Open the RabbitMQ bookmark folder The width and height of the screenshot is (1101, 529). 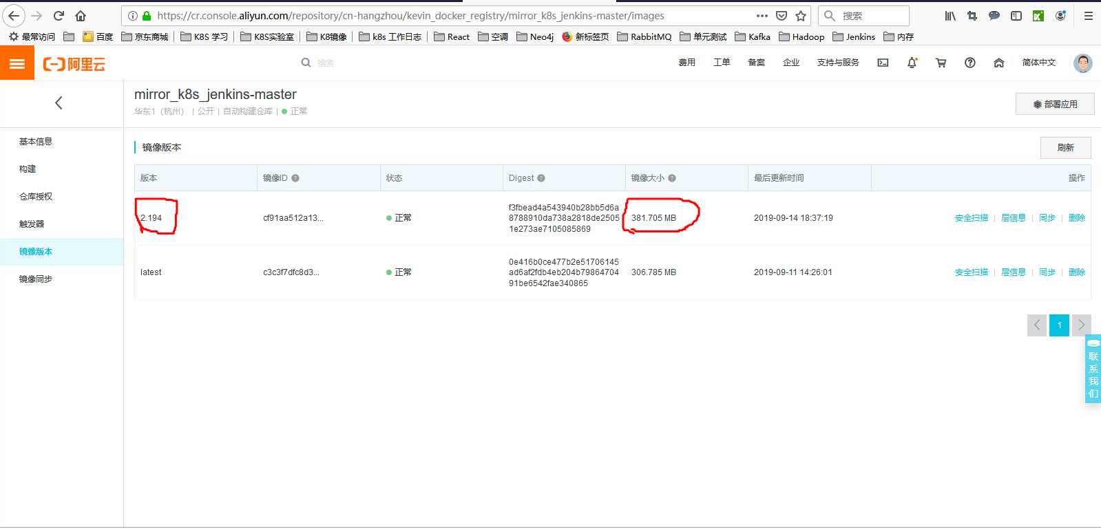pos(644,37)
